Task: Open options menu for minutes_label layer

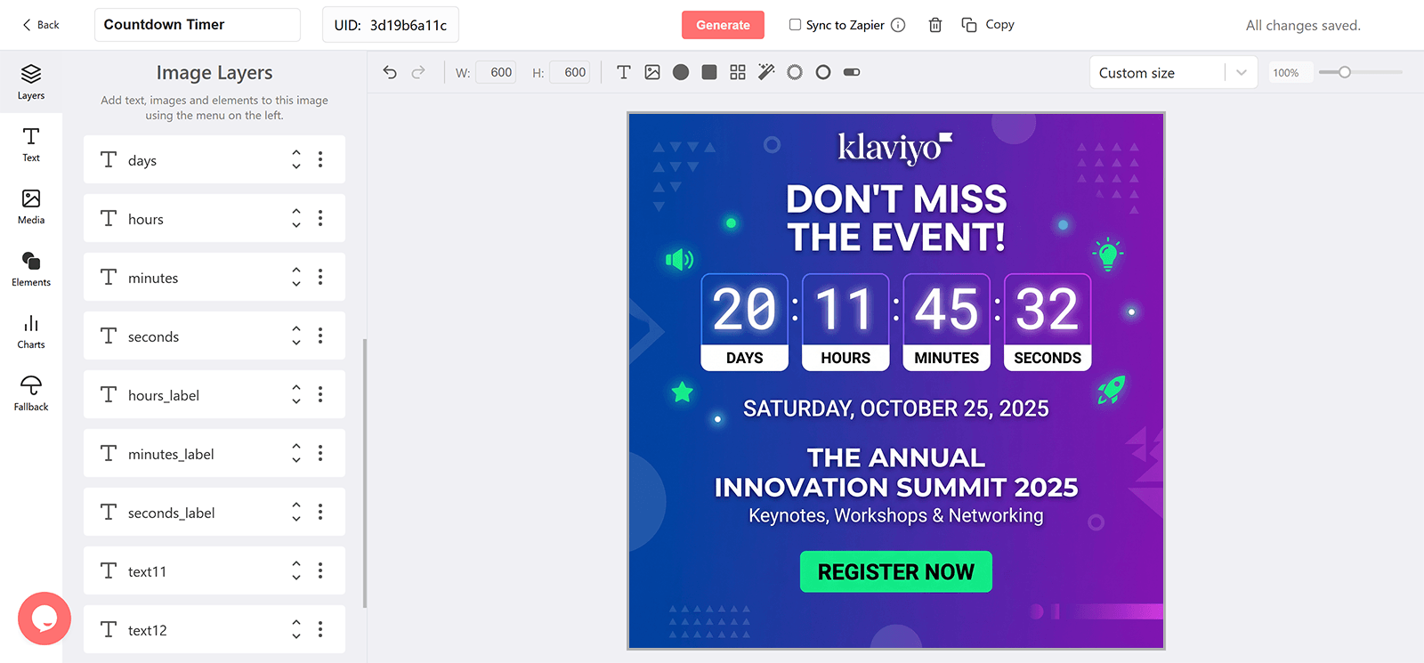Action: click(x=320, y=453)
